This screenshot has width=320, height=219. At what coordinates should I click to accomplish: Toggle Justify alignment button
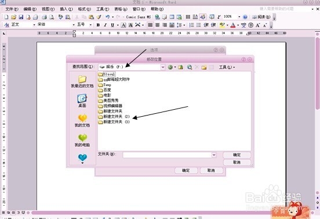(150, 25)
